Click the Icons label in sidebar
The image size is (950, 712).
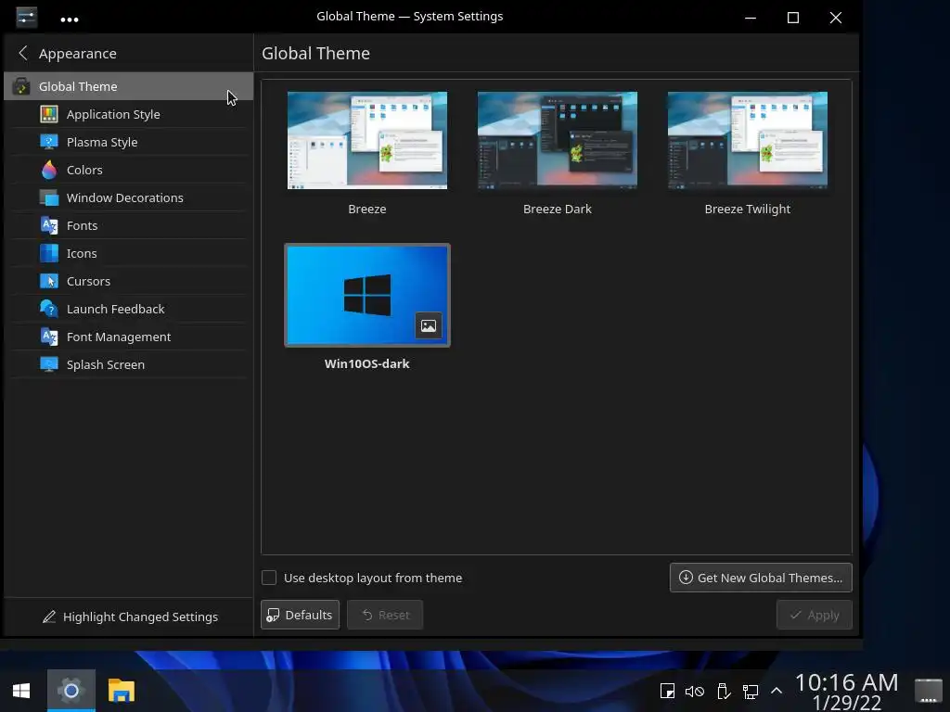coord(82,253)
